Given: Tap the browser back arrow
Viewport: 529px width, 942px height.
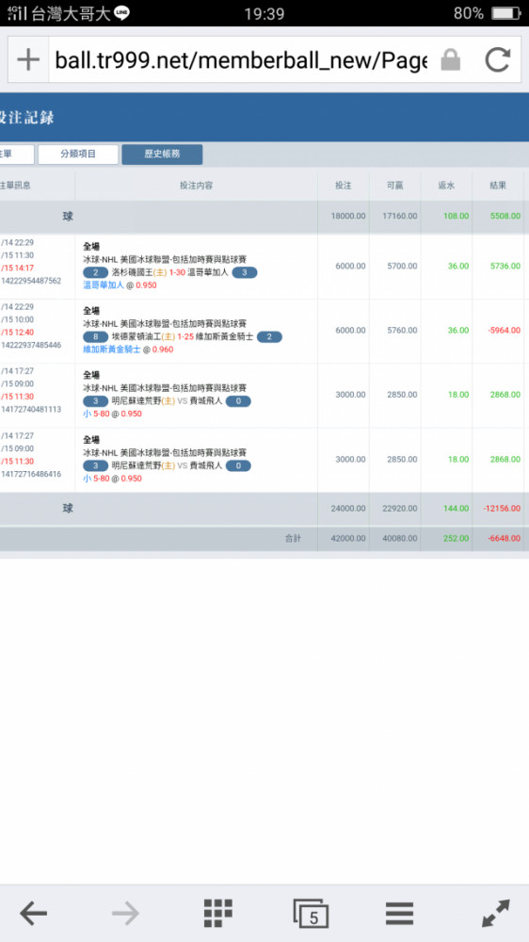Looking at the screenshot, I should (33, 914).
